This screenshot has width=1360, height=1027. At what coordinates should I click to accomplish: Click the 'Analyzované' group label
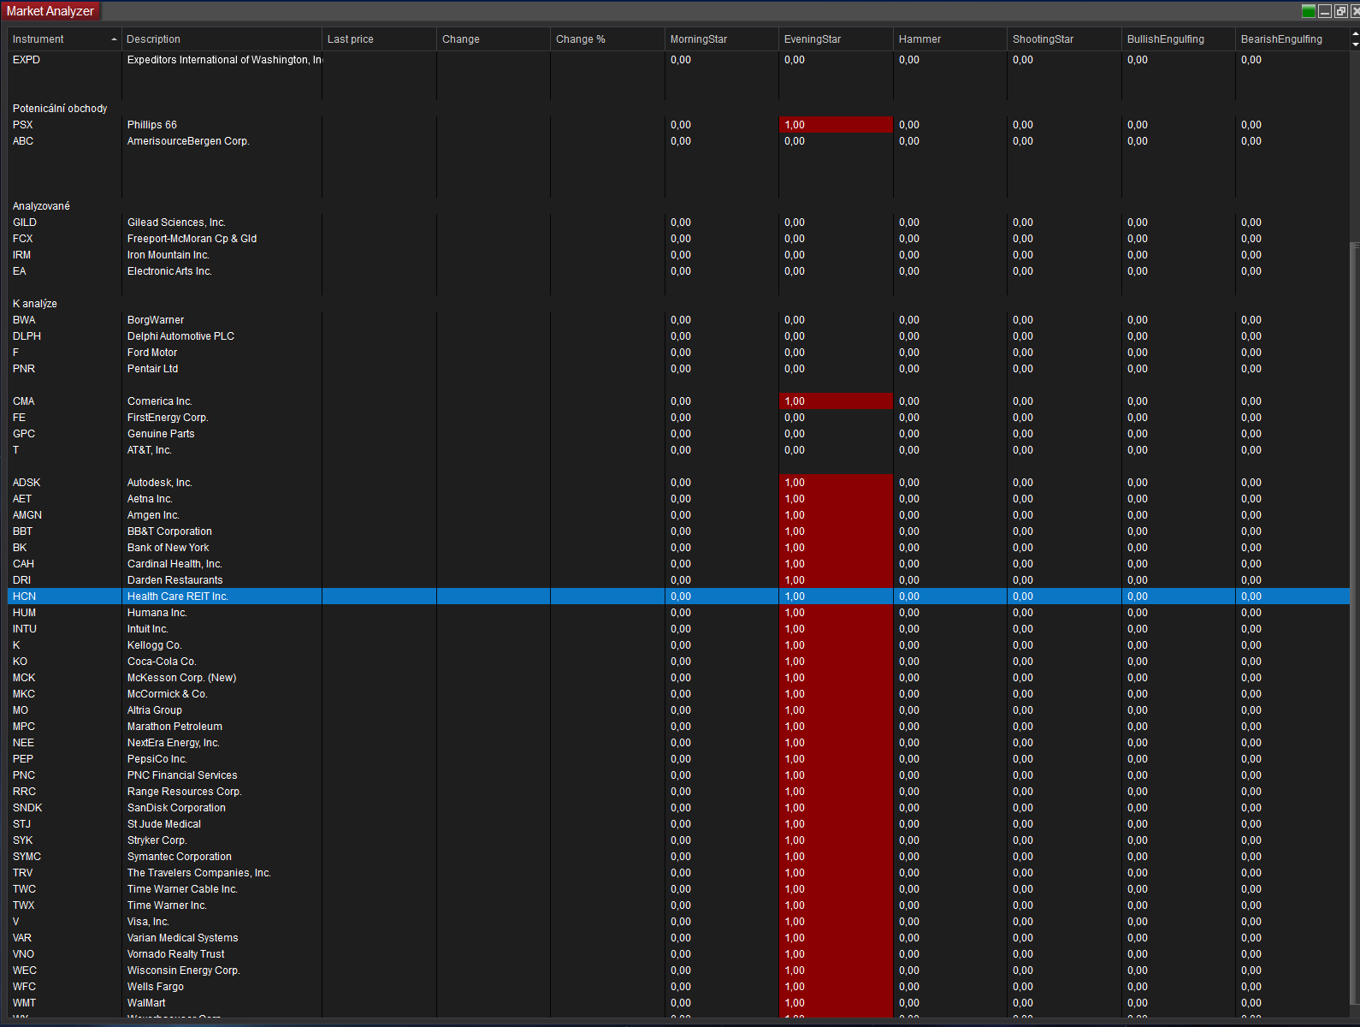[x=41, y=206]
